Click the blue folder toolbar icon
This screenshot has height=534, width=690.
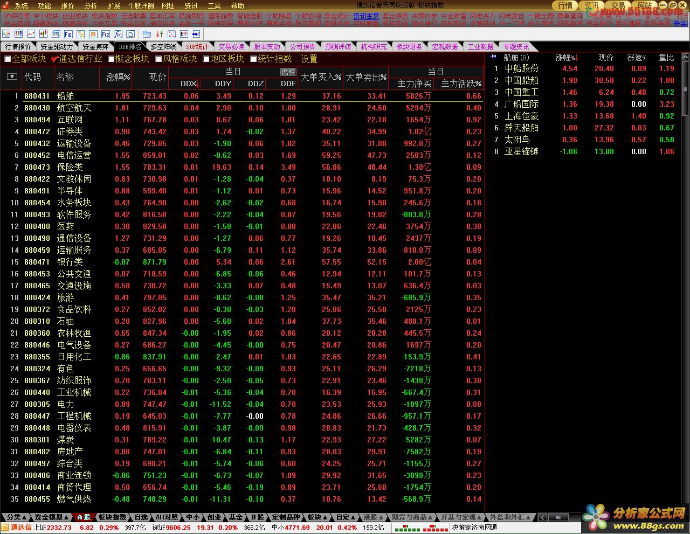(x=146, y=34)
